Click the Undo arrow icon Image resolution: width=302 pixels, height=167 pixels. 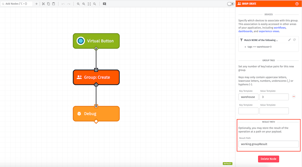point(63,4)
